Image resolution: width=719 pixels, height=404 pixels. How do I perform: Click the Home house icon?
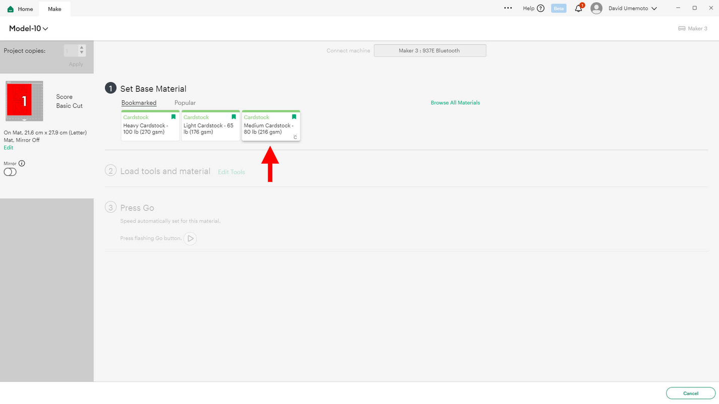pos(11,9)
